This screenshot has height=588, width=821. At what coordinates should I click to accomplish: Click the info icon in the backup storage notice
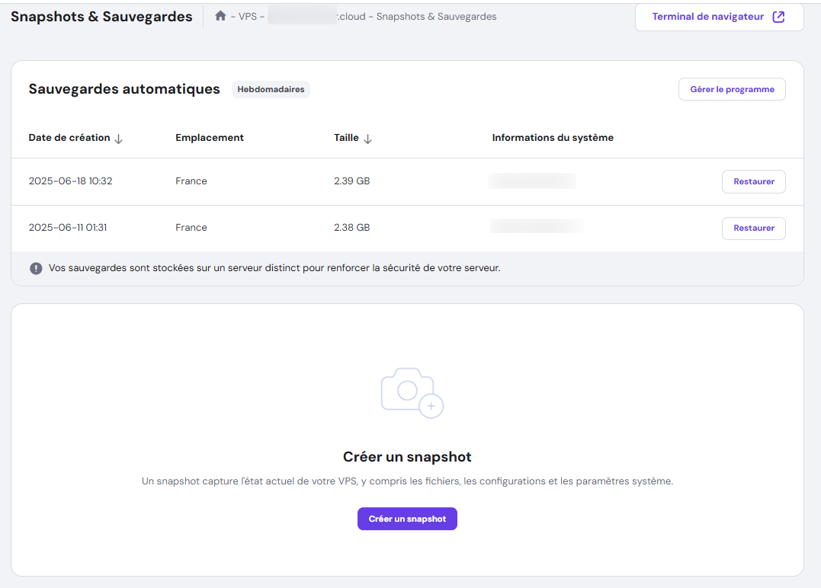(36, 268)
